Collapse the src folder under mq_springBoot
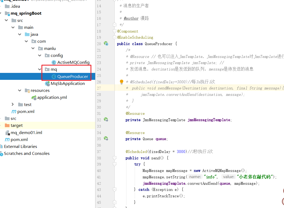 pos(6,20)
